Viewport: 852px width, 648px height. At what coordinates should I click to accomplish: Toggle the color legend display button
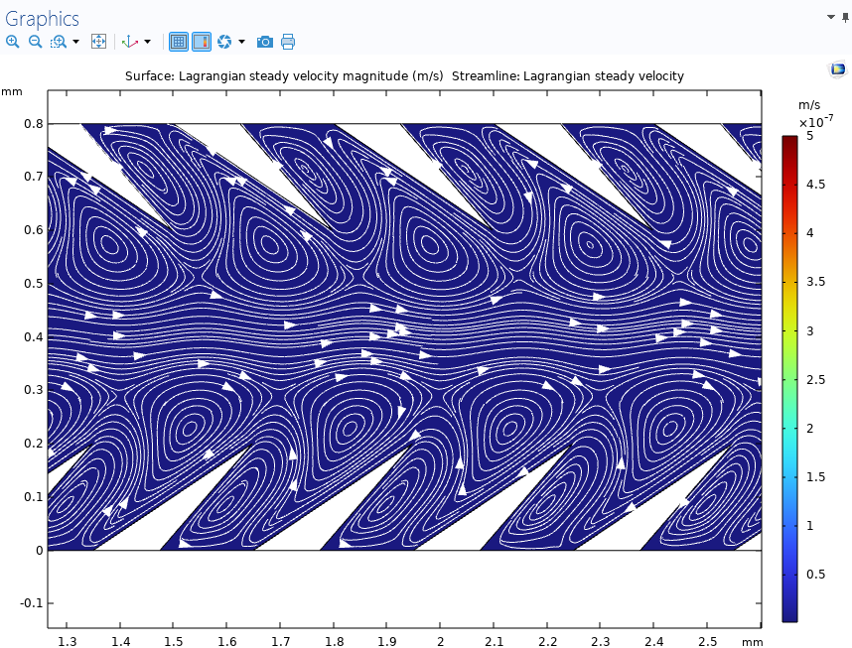pos(202,42)
